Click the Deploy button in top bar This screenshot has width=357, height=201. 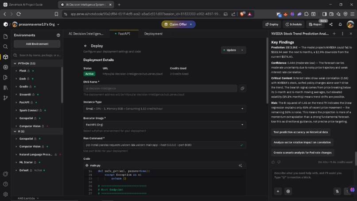(x=272, y=24)
